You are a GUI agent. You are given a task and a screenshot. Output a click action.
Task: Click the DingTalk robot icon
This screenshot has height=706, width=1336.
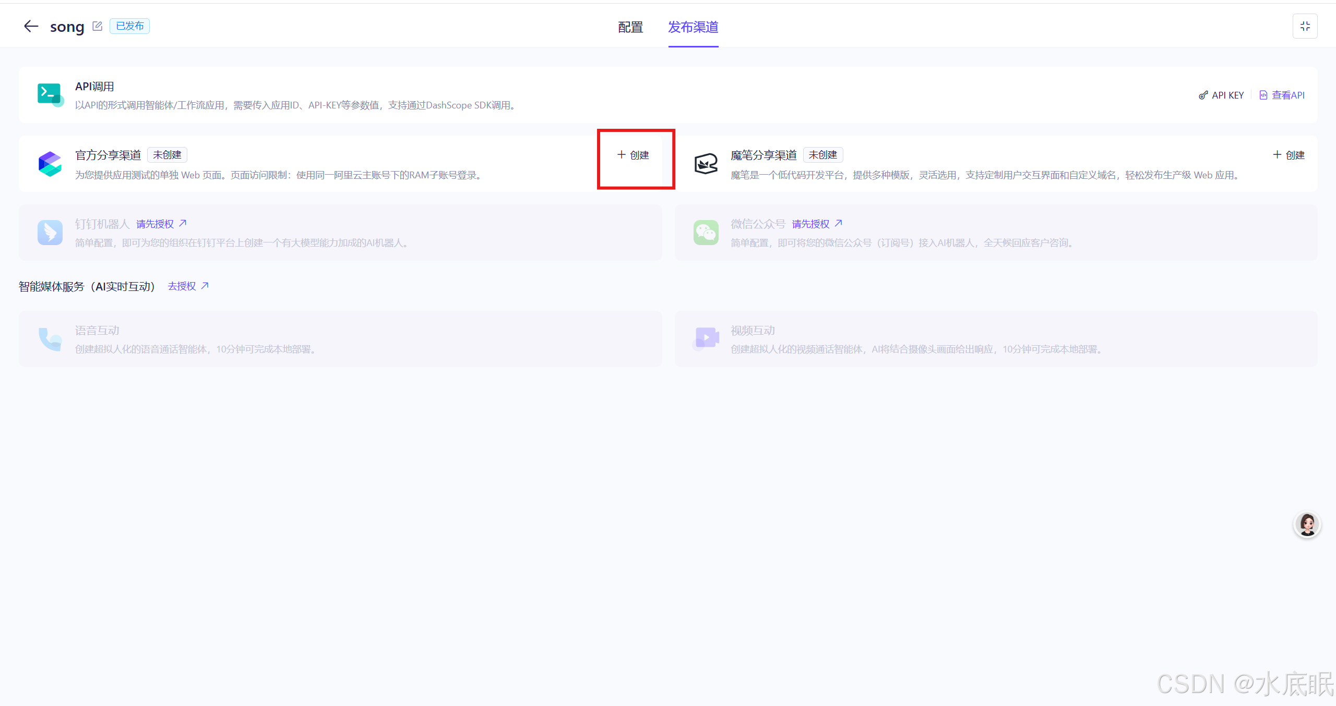tap(50, 233)
